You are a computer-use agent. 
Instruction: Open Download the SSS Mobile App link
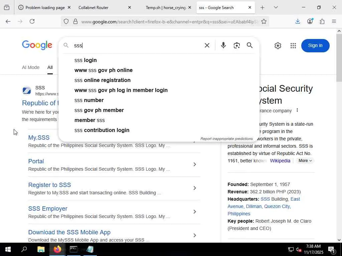click(69, 232)
